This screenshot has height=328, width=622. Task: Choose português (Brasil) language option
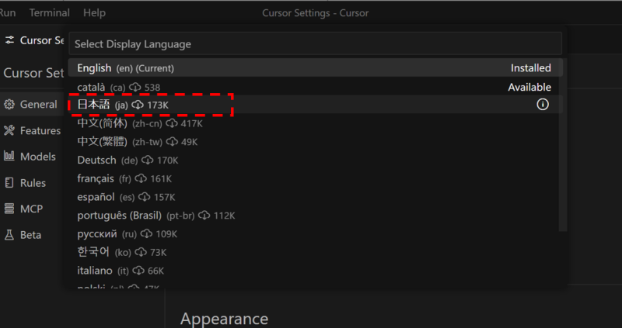[x=316, y=216]
